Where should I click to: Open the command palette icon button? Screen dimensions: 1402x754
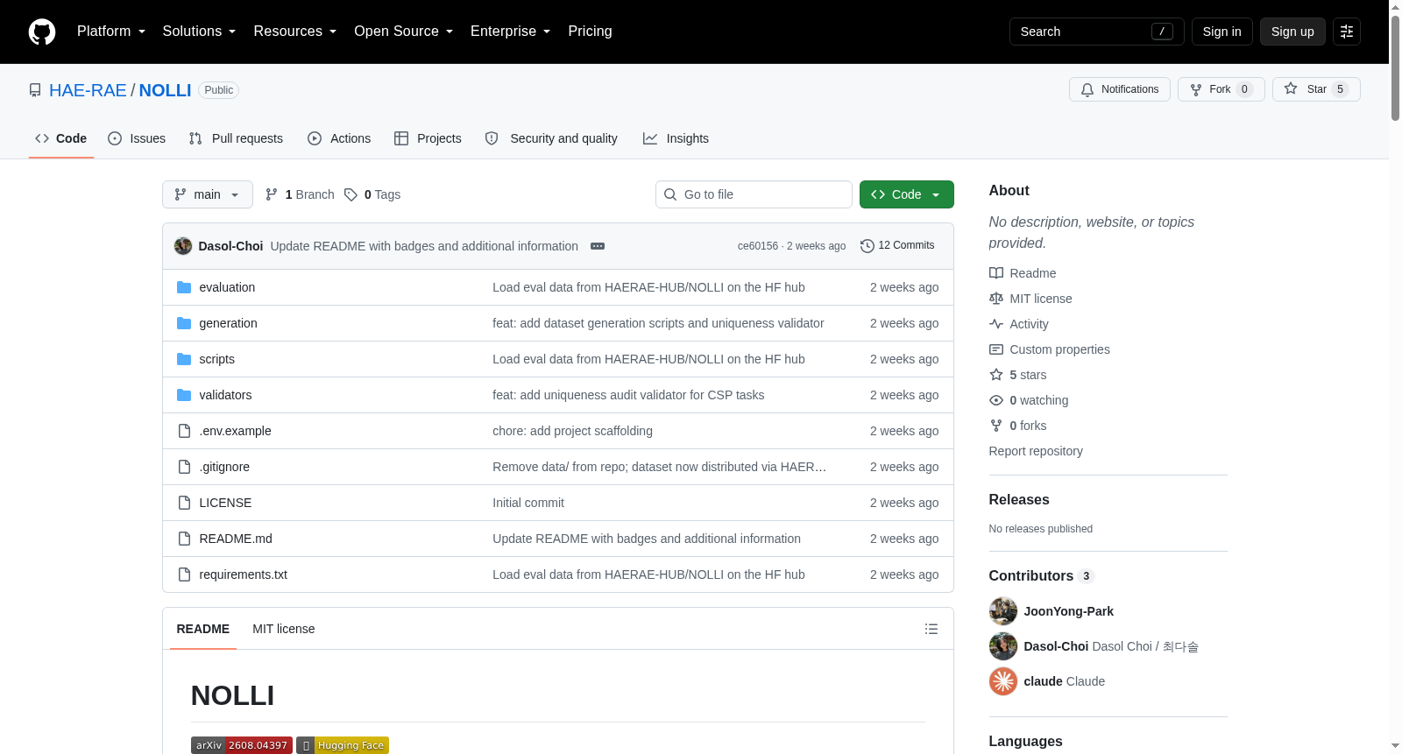[1347, 32]
